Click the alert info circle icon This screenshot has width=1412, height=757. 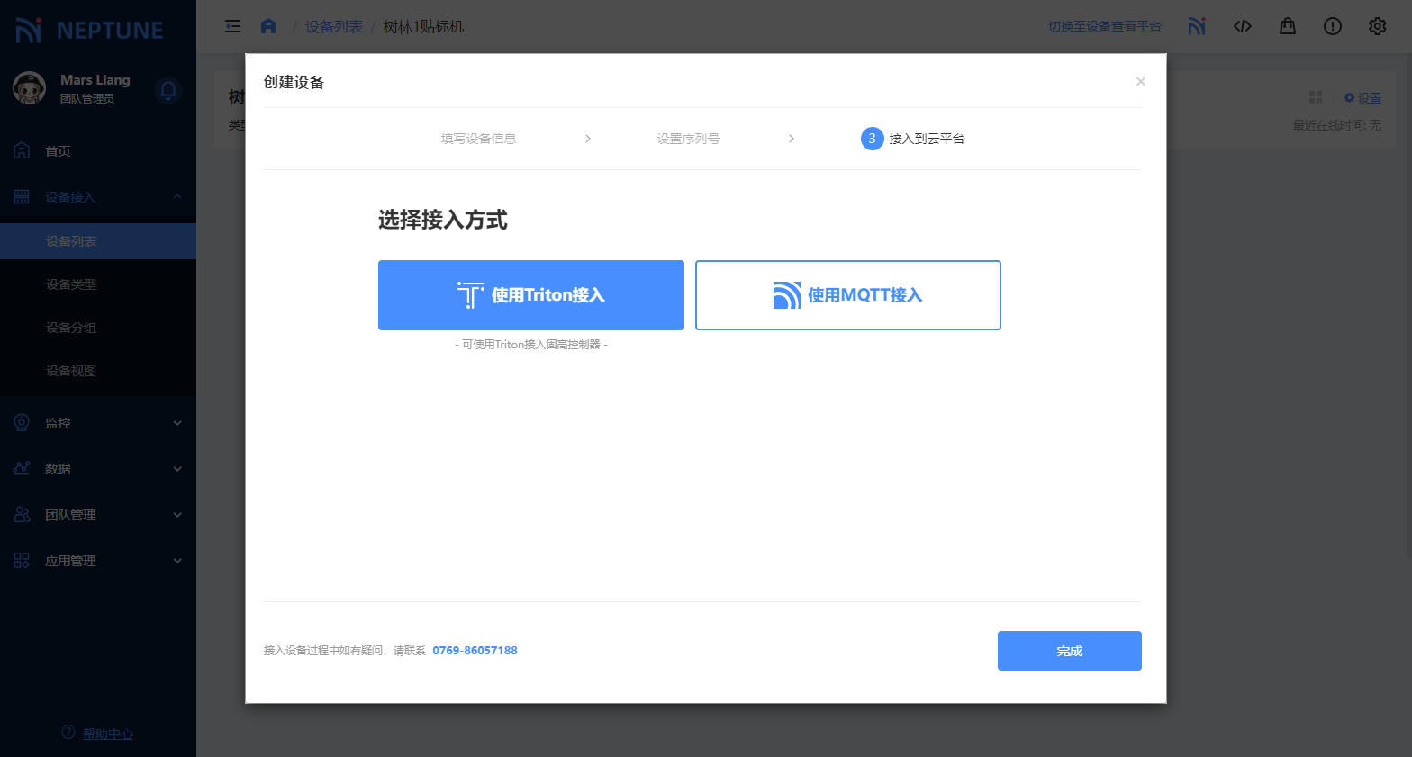[x=1332, y=26]
